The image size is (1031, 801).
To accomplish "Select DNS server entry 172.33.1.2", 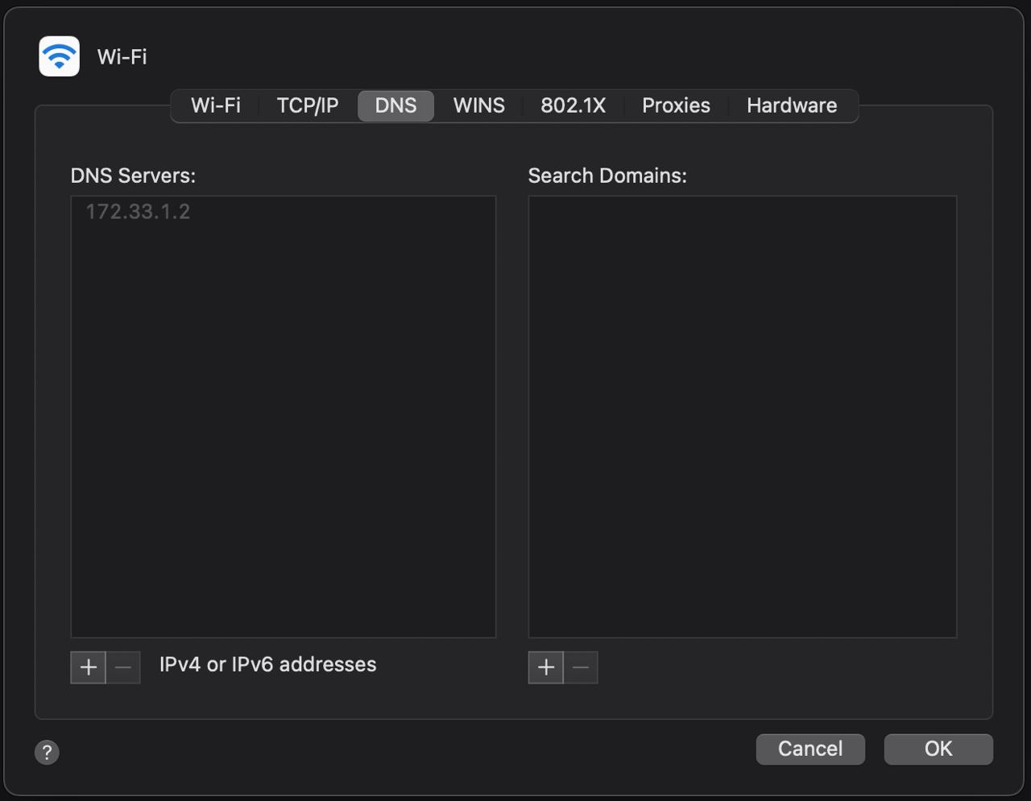I will point(138,212).
